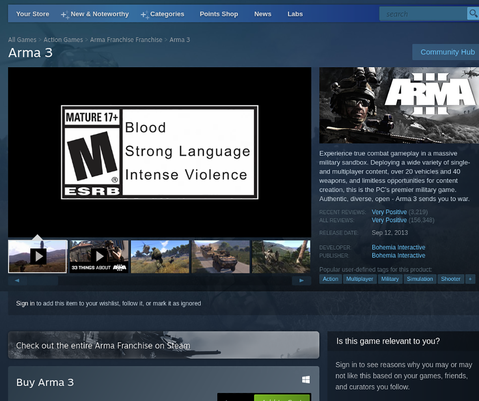Open the News tab
479x401 pixels.
[263, 14]
